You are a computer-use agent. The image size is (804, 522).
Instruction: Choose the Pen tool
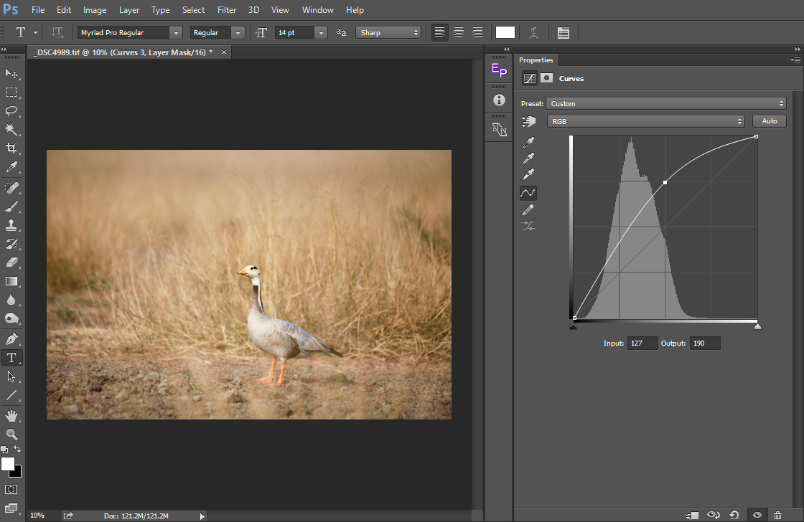11,338
